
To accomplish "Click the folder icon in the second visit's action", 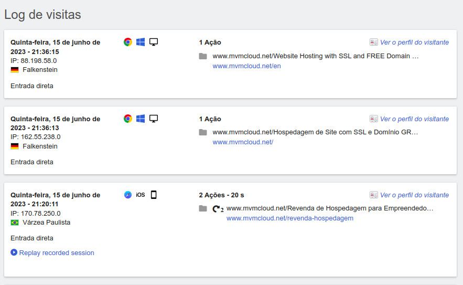I will (203, 132).
